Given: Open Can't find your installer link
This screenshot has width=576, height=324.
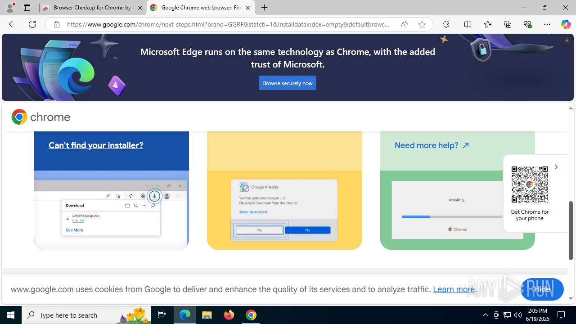Looking at the screenshot, I should [96, 145].
